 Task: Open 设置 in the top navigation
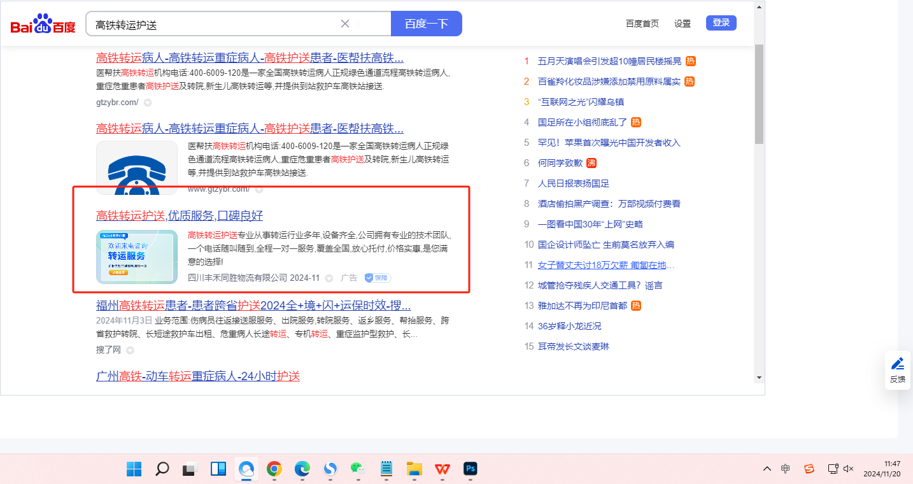coord(683,24)
